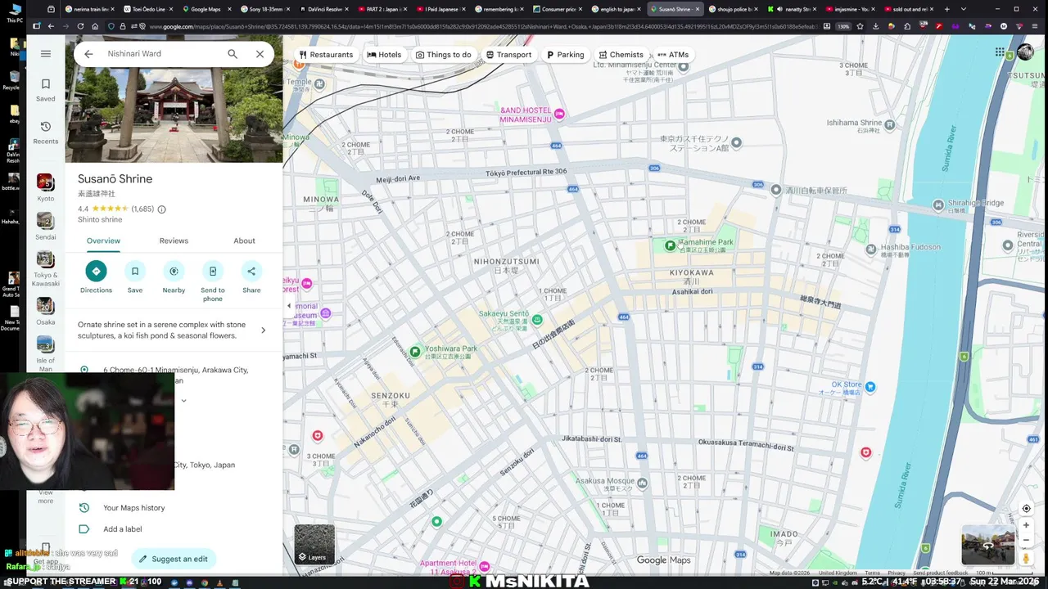The image size is (1048, 589).
Task: Click the Saved bookmark icon in sidebar
Action: tap(46, 84)
